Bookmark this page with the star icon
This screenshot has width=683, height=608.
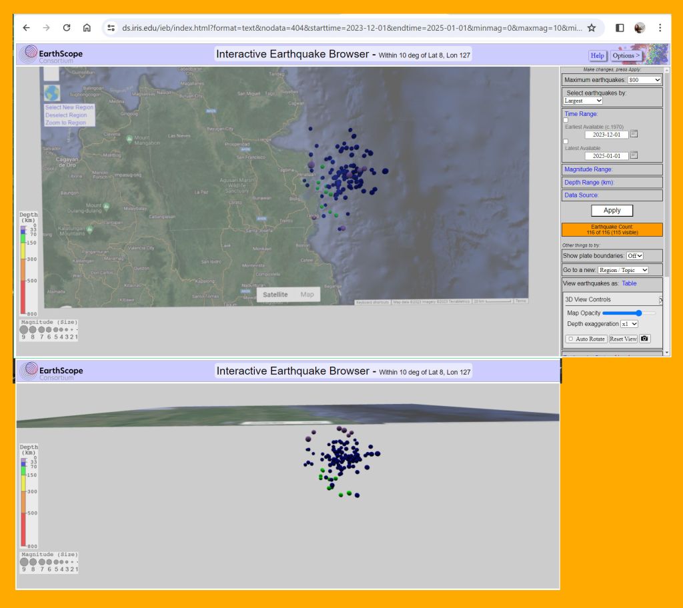point(591,28)
